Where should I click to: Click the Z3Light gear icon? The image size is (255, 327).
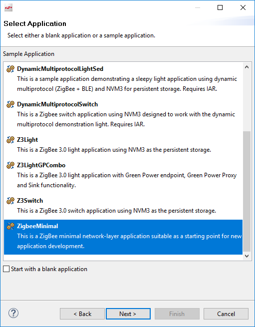point(10,139)
